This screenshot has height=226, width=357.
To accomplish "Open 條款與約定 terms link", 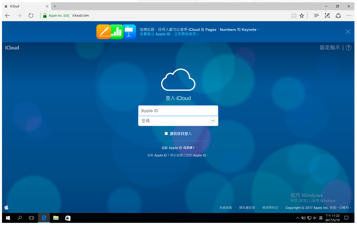I will pyautogui.click(x=270, y=208).
